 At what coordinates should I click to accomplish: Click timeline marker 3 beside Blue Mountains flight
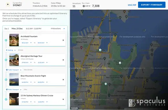pyautogui.click(x=6, y=79)
